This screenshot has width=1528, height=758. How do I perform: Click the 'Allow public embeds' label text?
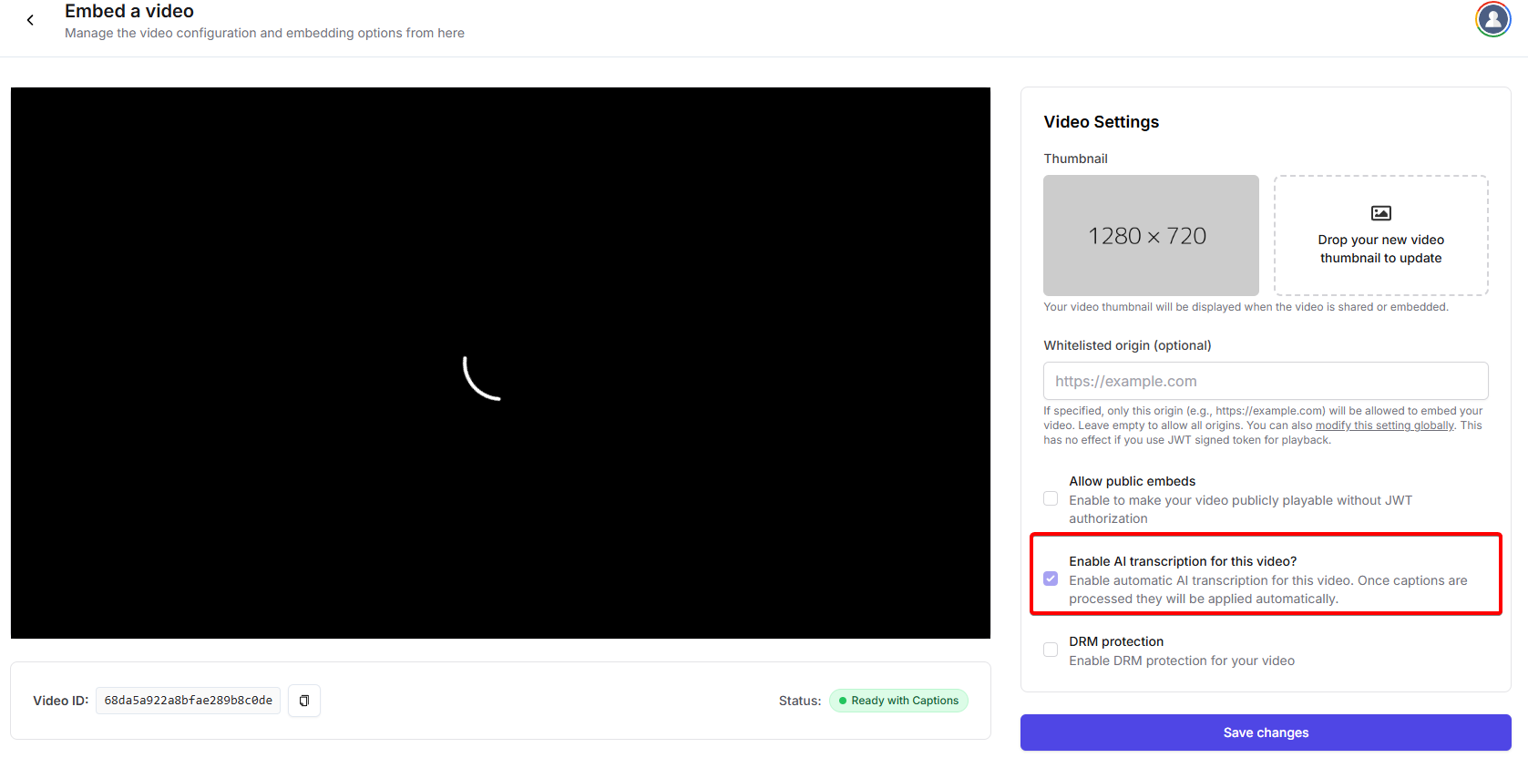click(1132, 481)
